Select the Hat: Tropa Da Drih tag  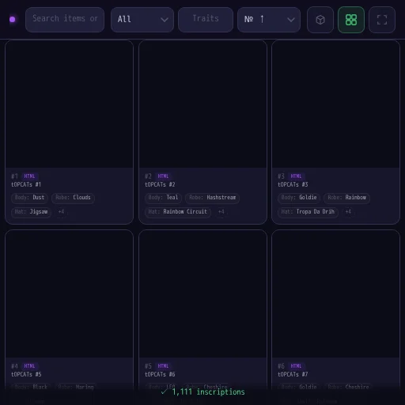tap(308, 212)
